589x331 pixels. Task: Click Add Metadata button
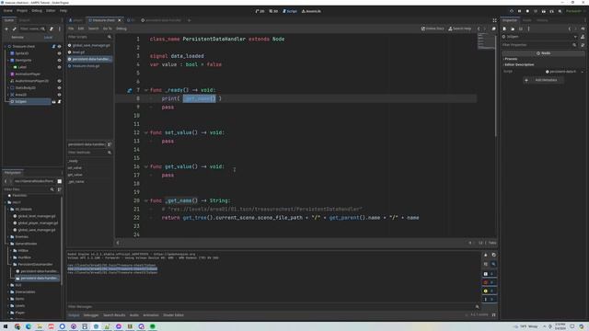point(543,80)
